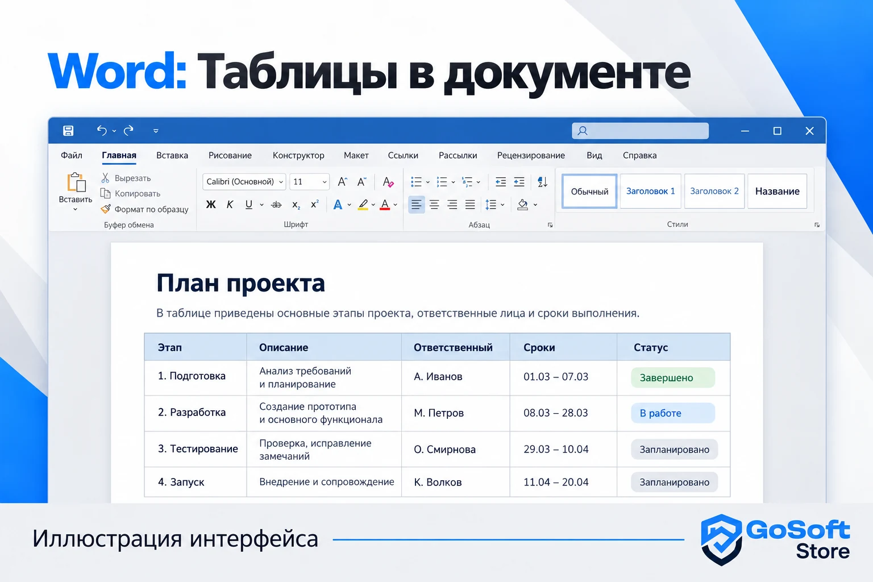
Task: Toggle italic formatting (К)
Action: click(230, 205)
